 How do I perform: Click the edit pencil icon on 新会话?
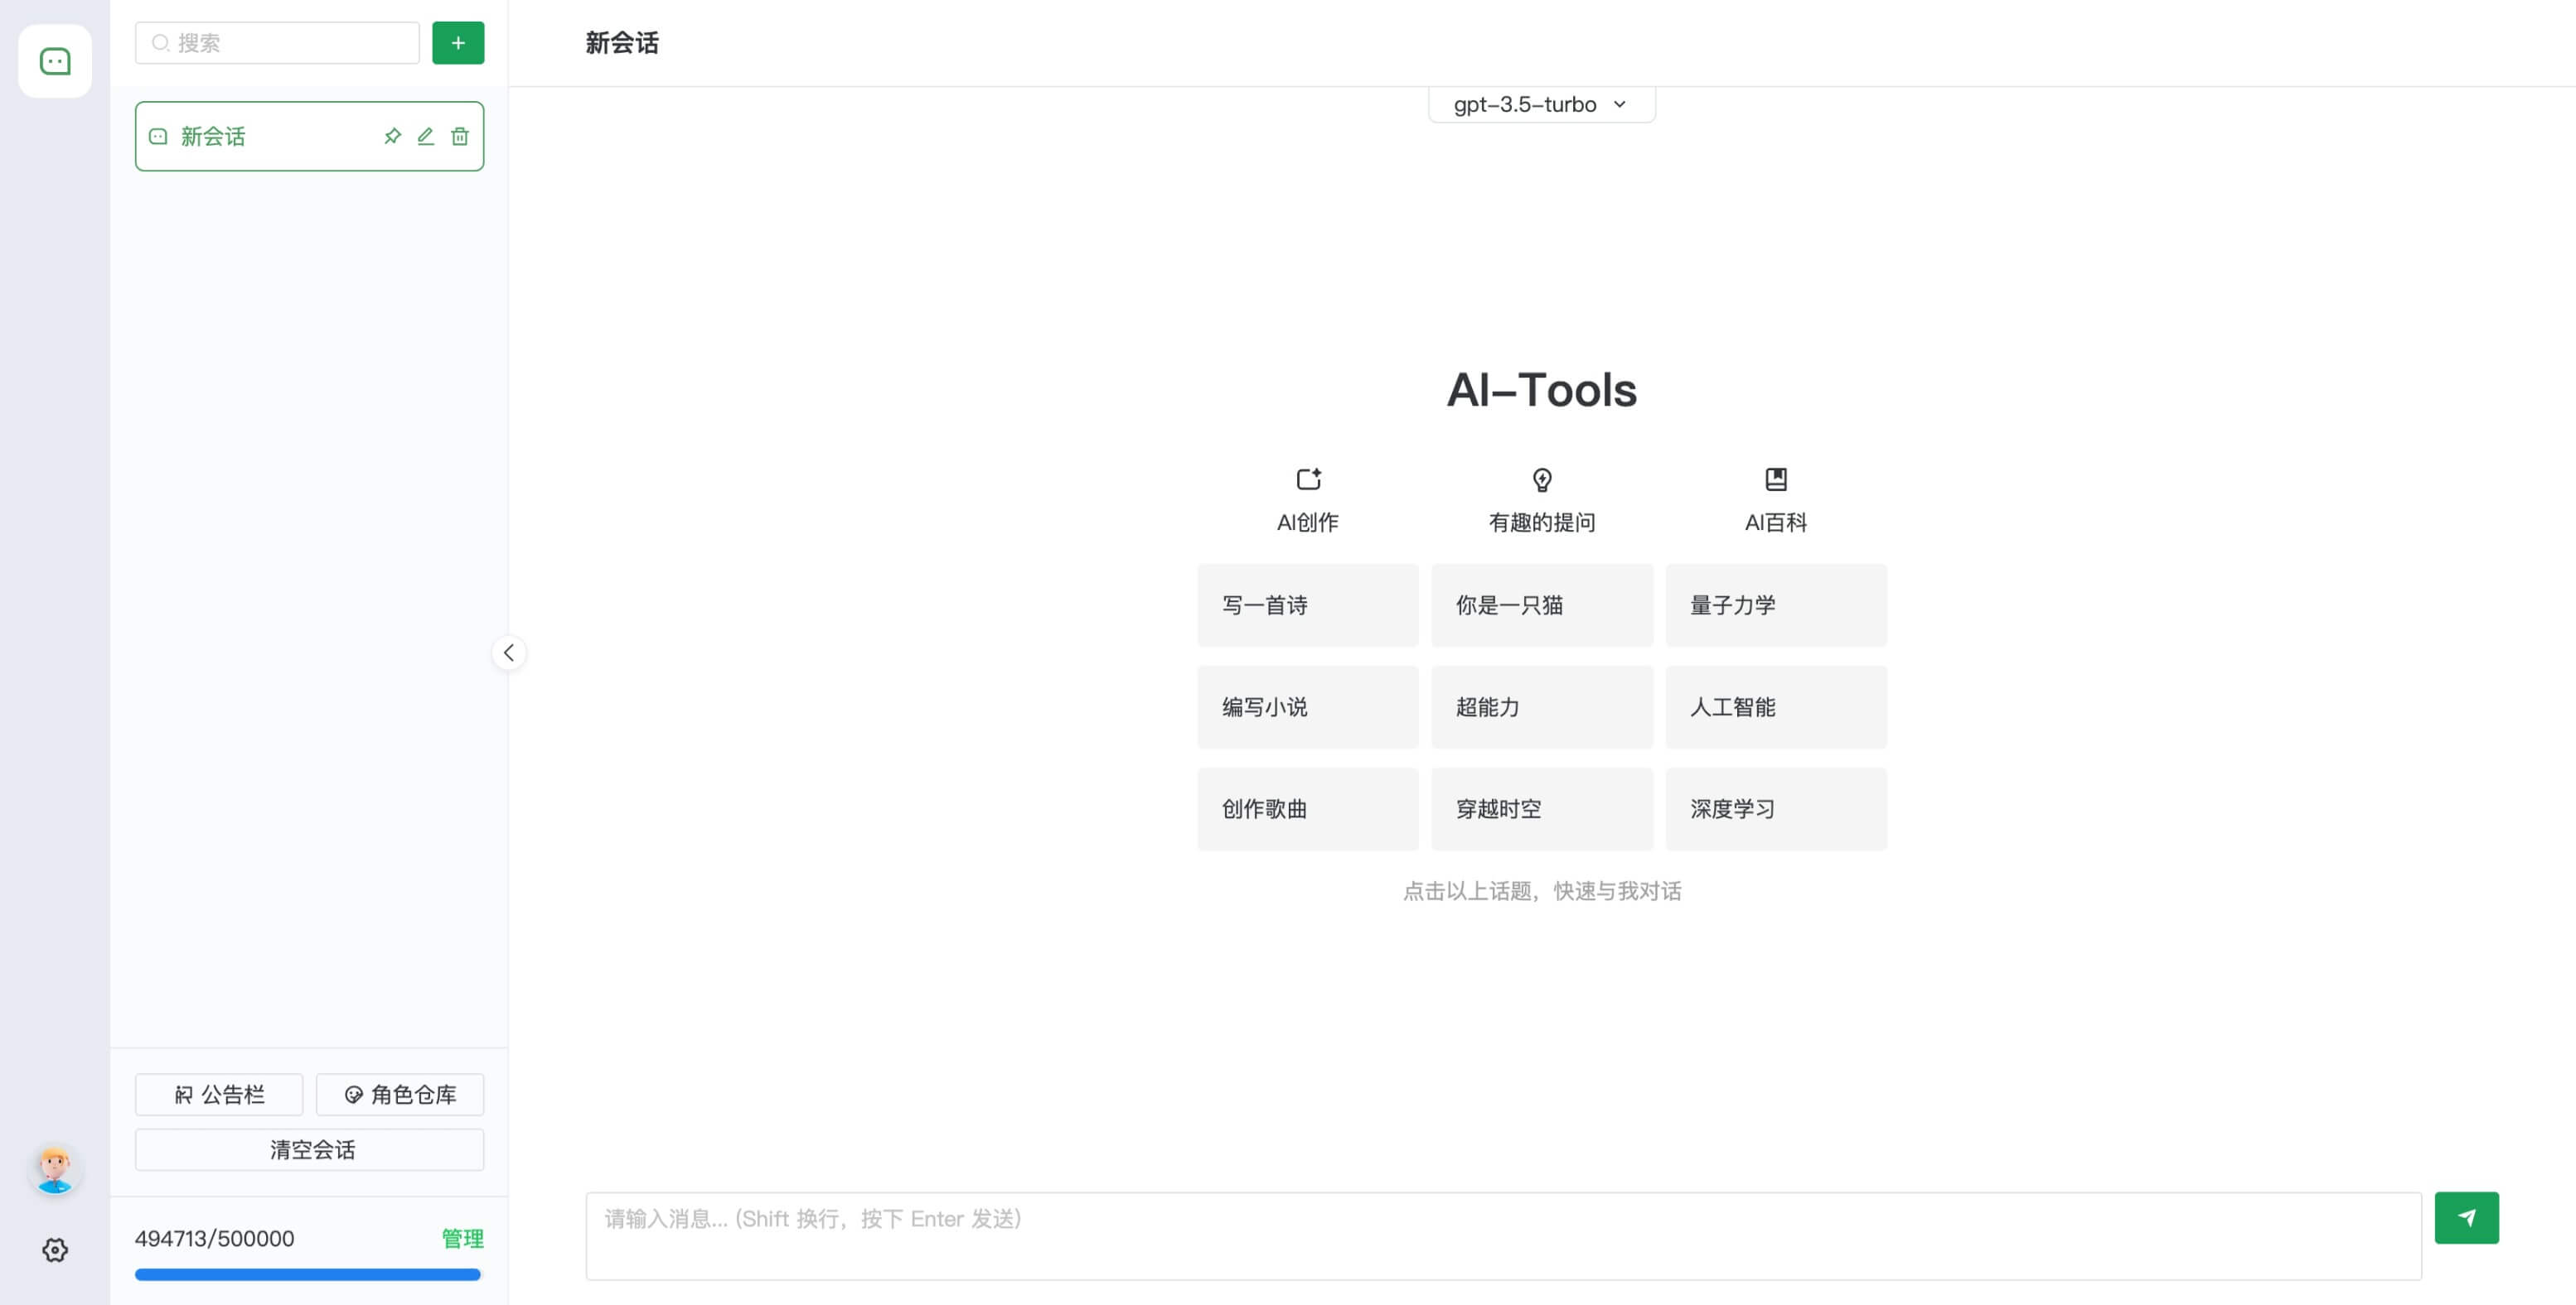click(x=426, y=136)
